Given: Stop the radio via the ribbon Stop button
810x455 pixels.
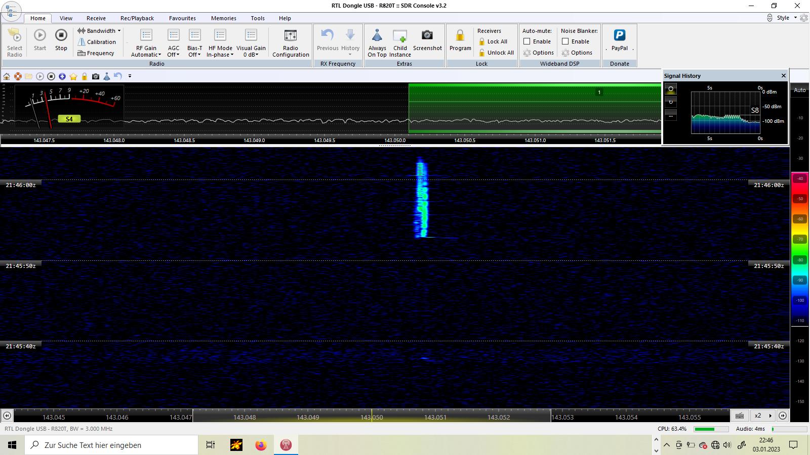Looking at the screenshot, I should tap(61, 40).
